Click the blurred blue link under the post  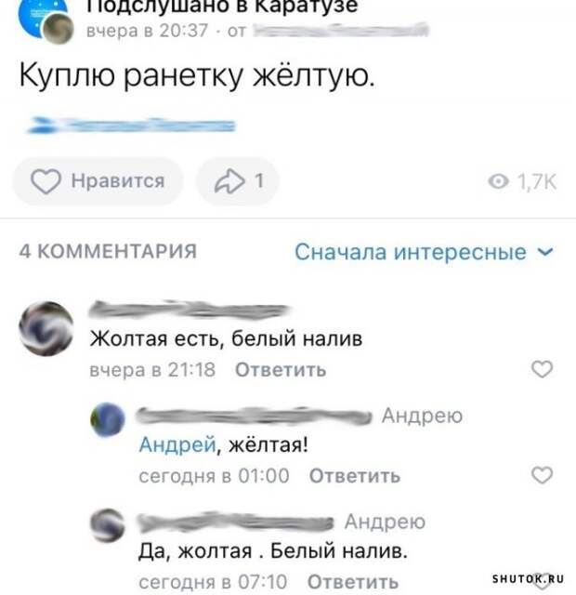click(132, 125)
